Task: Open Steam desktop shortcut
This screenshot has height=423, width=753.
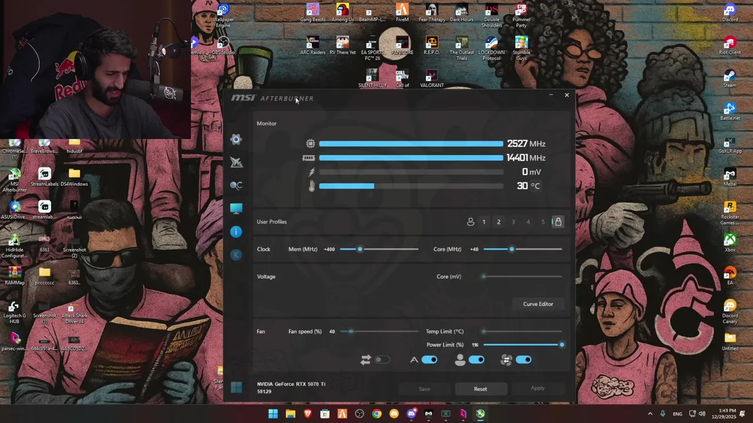Action: 729,79
